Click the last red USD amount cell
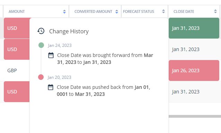This screenshot has height=133, width=221. [x=17, y=92]
